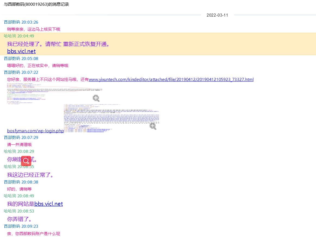Click the magnifier icon on the second code screenshot
The height and width of the screenshot is (237, 316).
tap(153, 126)
